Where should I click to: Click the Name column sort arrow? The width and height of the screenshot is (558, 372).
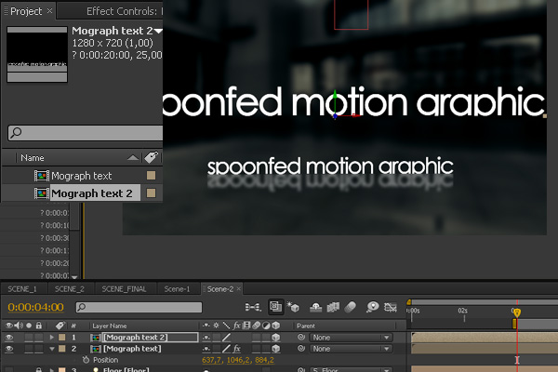pyautogui.click(x=133, y=157)
